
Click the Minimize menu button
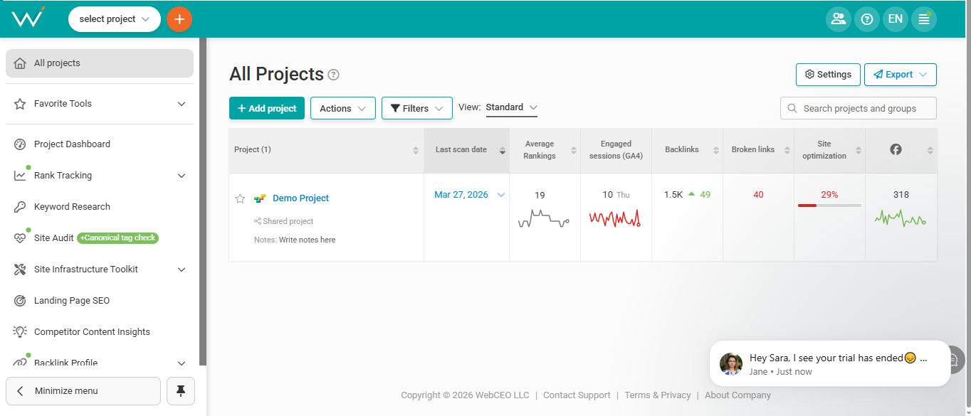pyautogui.click(x=83, y=391)
